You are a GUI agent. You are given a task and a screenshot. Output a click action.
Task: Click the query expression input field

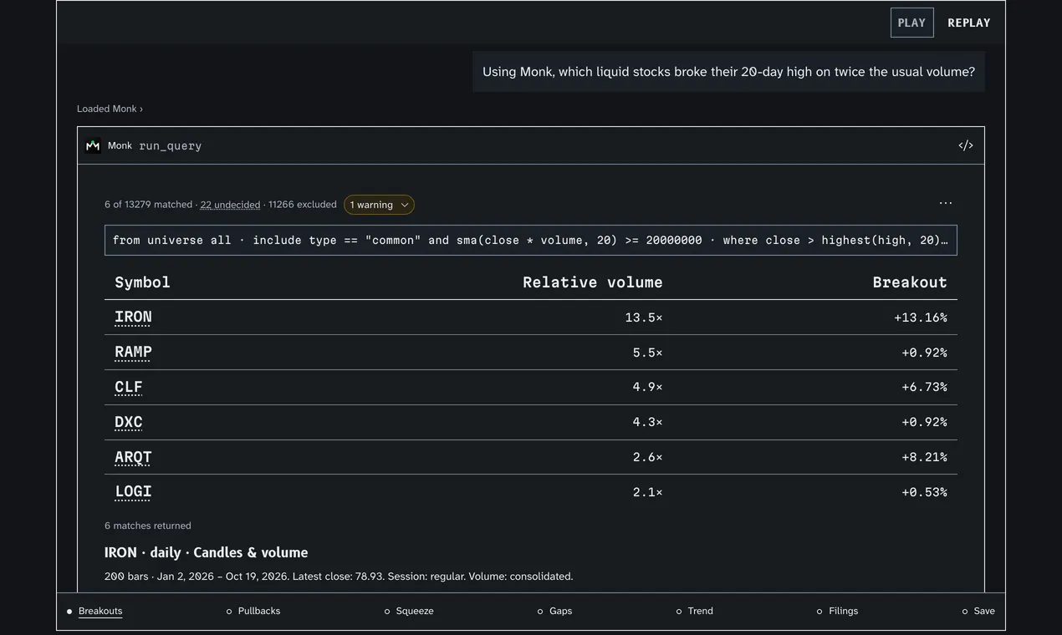pyautogui.click(x=531, y=240)
